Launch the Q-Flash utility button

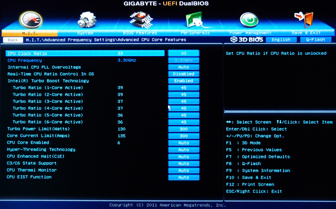point(315,40)
